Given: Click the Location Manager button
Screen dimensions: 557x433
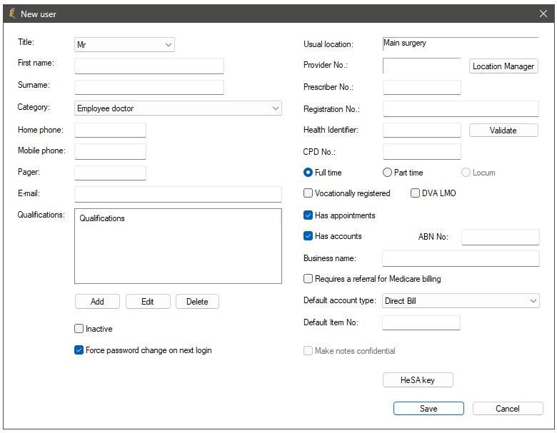Looking at the screenshot, I should click(x=503, y=66).
